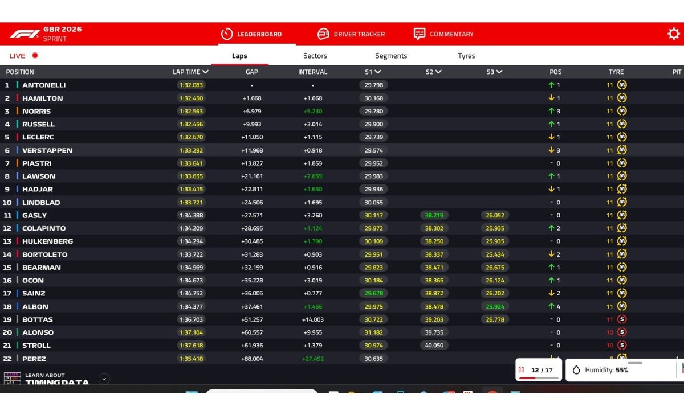Click the F1 logo
Image resolution: width=684 pixels, height=415 pixels.
click(x=25, y=34)
